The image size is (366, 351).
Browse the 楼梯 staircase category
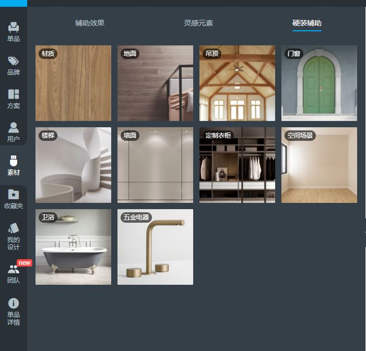73,165
